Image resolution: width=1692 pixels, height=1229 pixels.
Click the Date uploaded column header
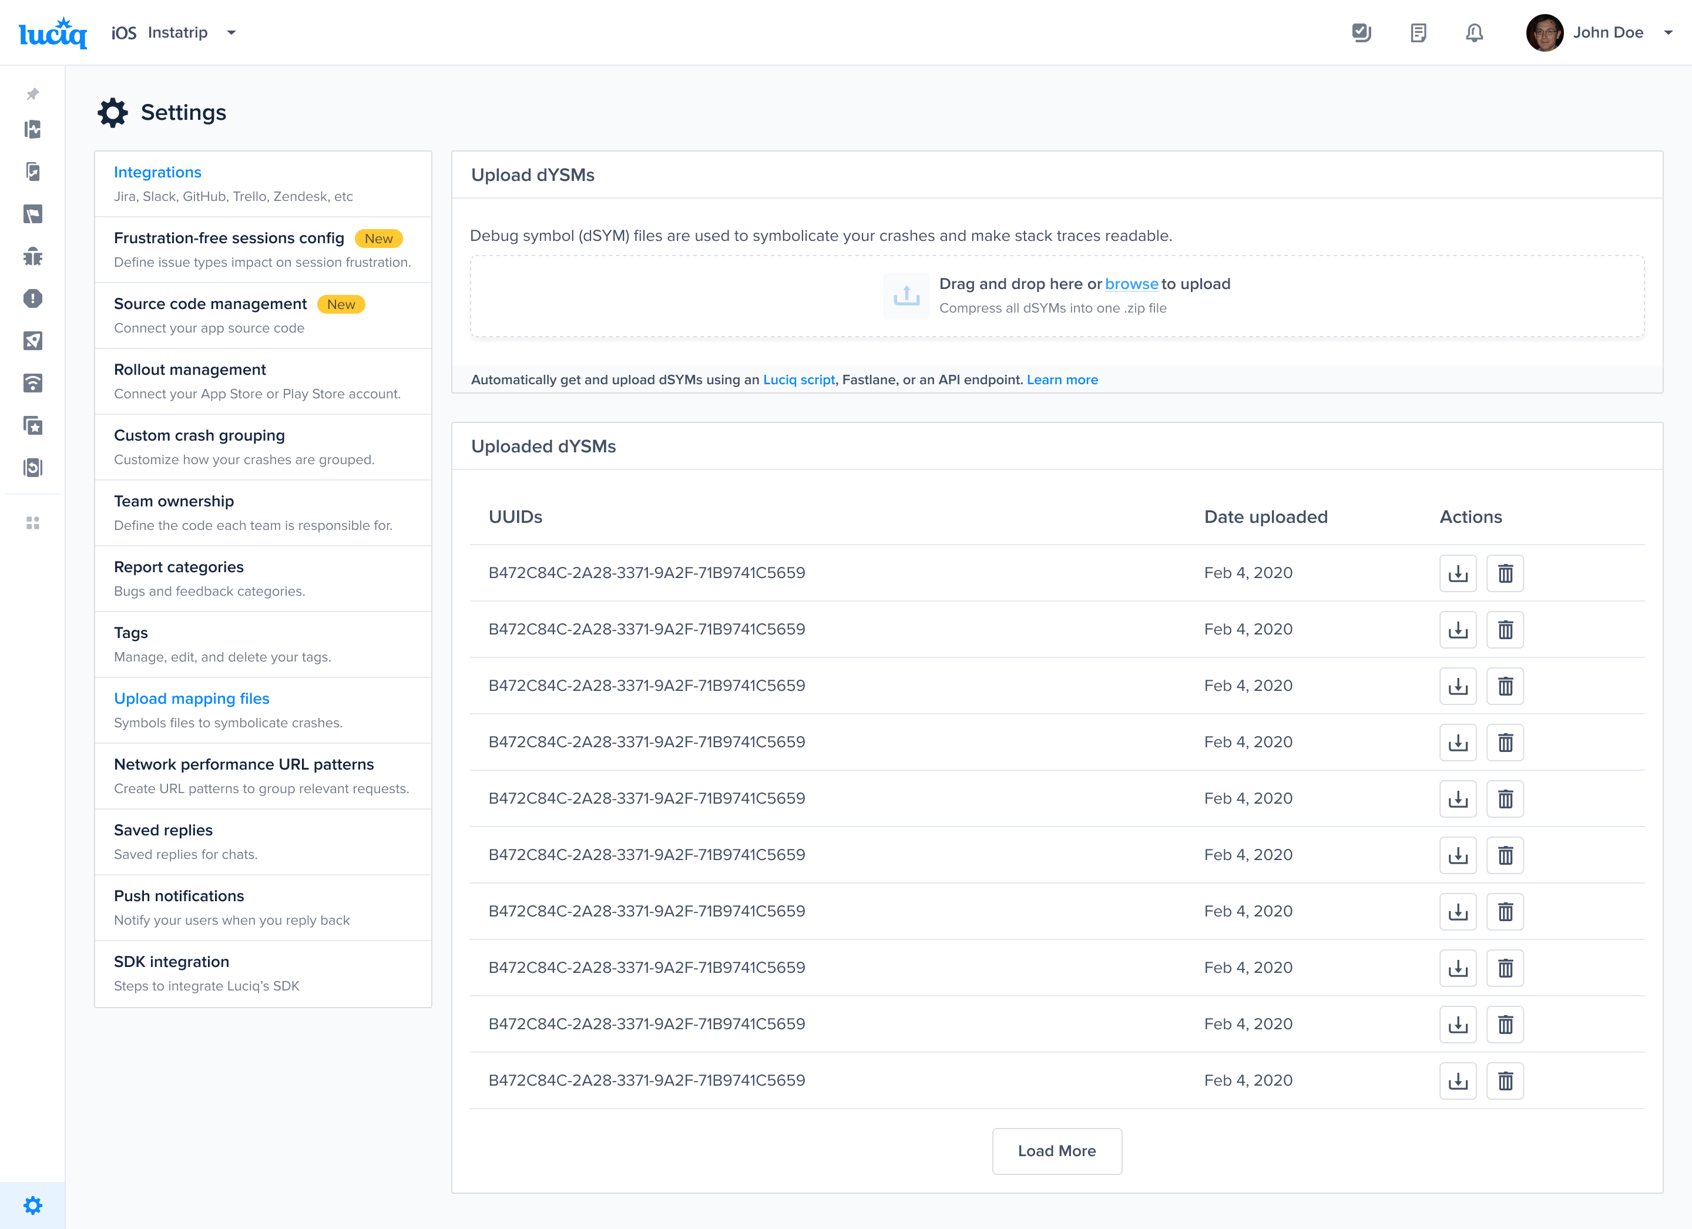click(1265, 517)
